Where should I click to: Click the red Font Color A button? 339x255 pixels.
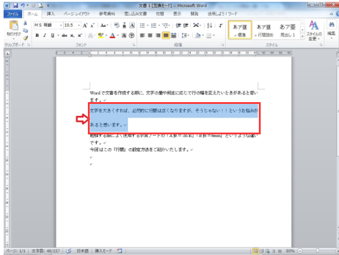(x=112, y=35)
